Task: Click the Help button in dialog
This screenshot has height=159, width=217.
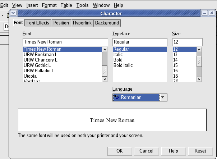Action: [174, 151]
